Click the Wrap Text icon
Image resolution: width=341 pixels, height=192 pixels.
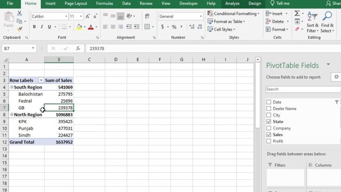pyautogui.click(x=147, y=16)
